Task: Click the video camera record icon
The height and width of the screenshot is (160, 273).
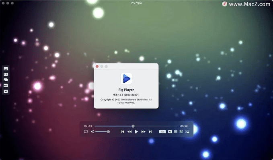Action: [x=6, y=80]
